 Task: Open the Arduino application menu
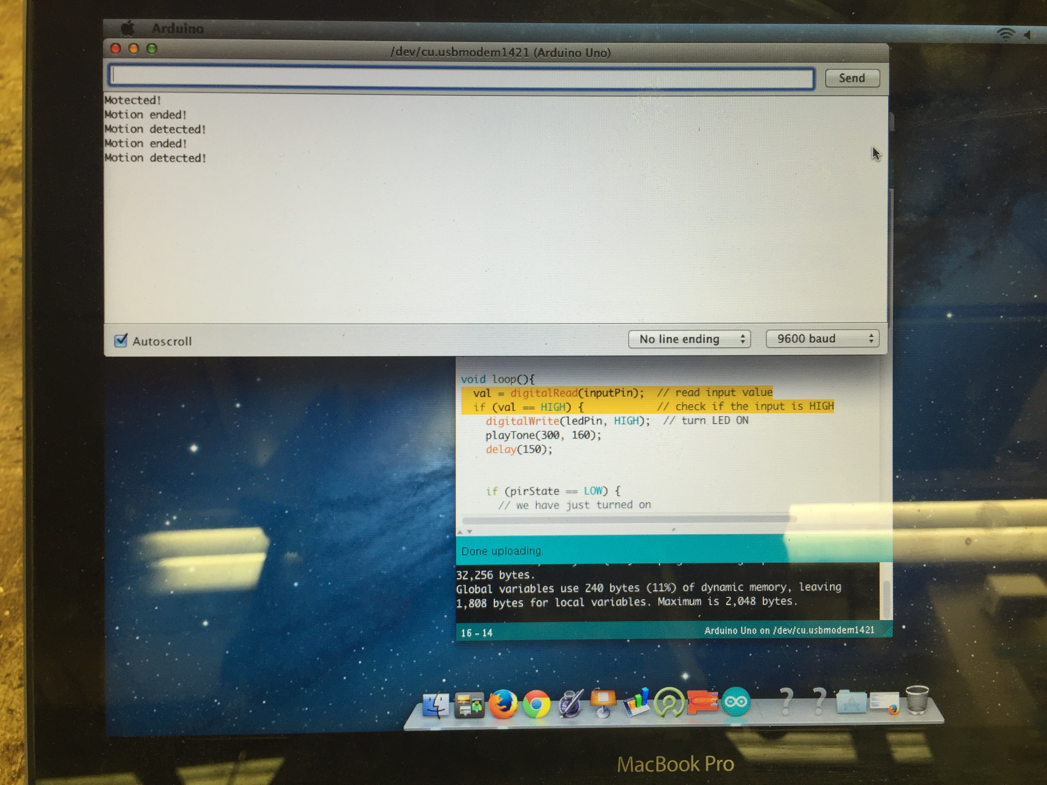coord(177,29)
